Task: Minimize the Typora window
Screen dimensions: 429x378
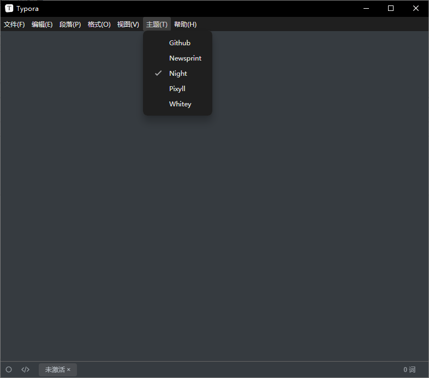Action: (366, 9)
